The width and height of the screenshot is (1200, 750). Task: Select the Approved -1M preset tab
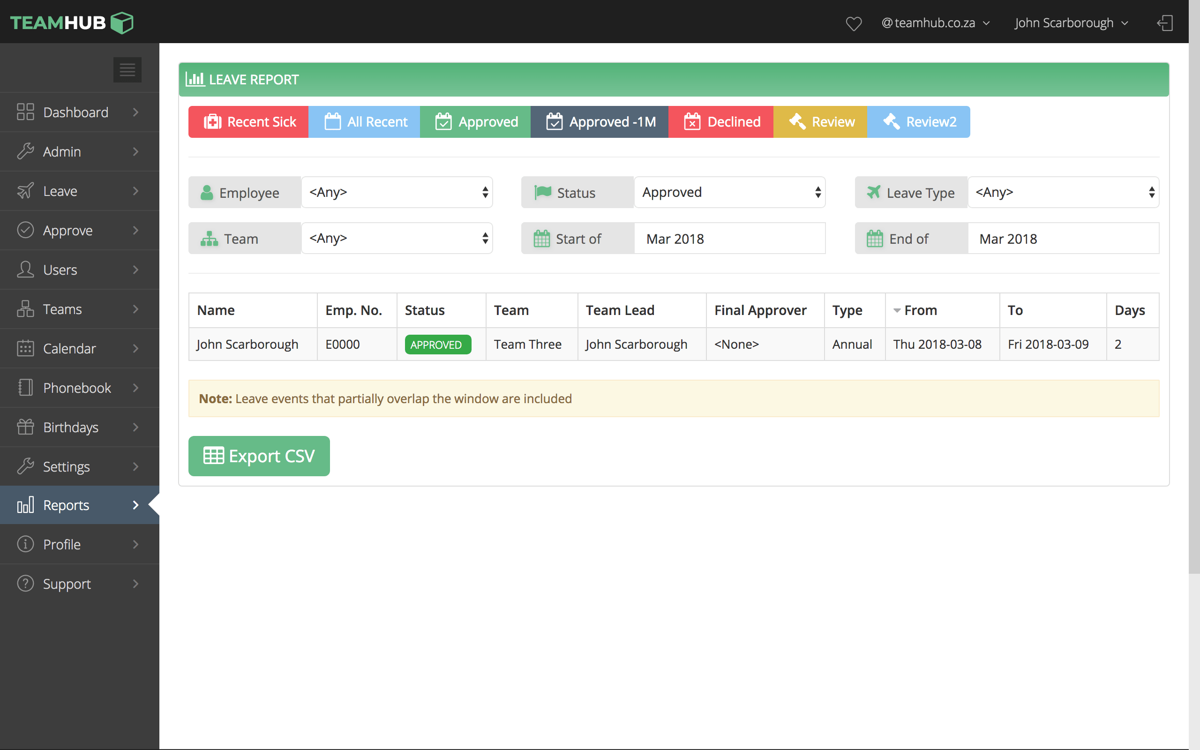[600, 121]
